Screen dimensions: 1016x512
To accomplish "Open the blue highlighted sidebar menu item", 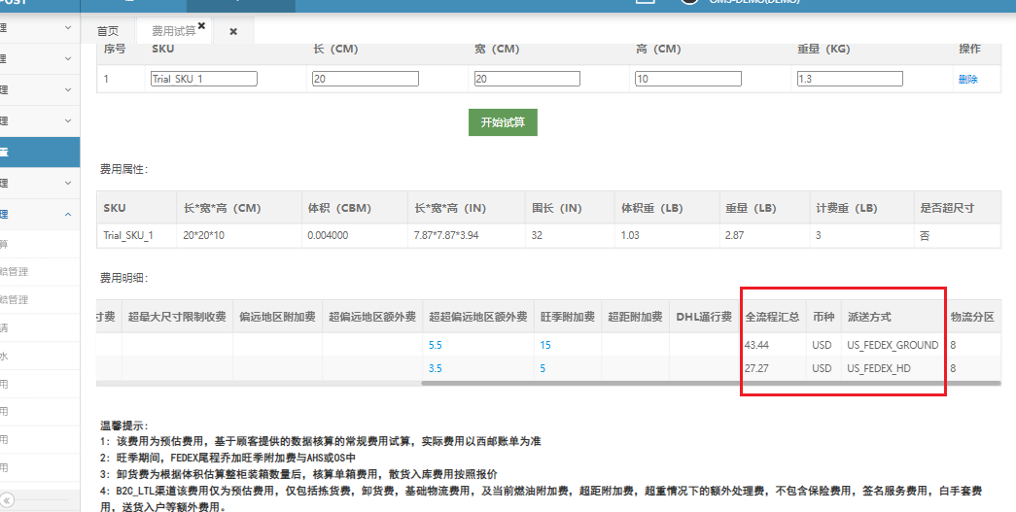I will 40,153.
